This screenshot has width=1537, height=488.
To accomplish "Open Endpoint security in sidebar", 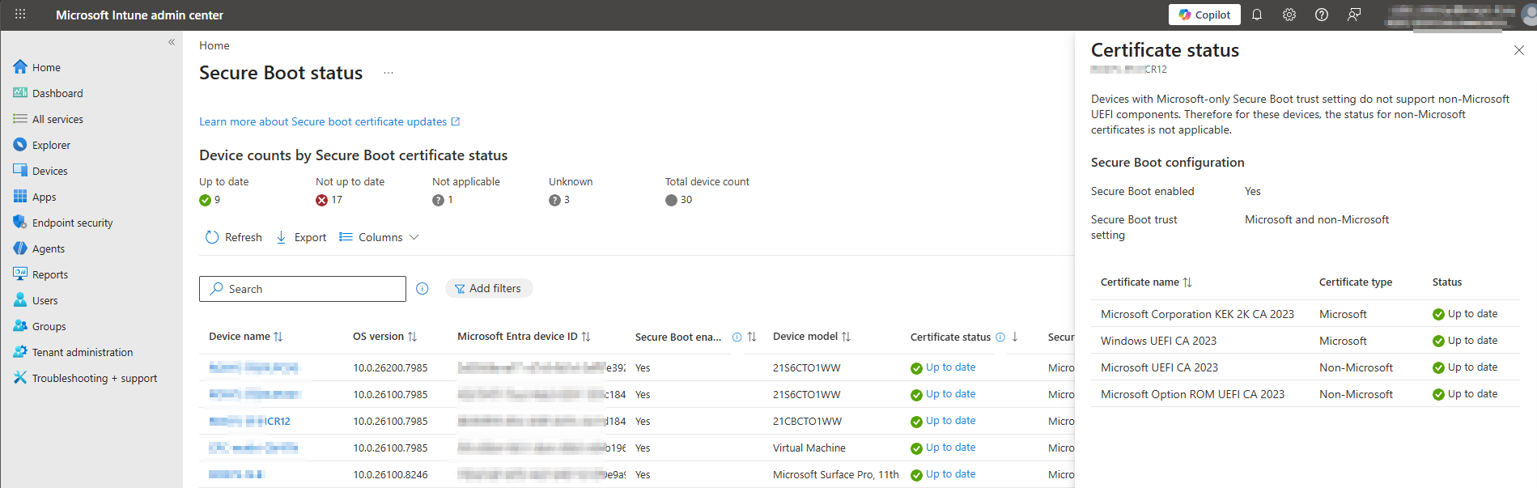I will coord(72,223).
